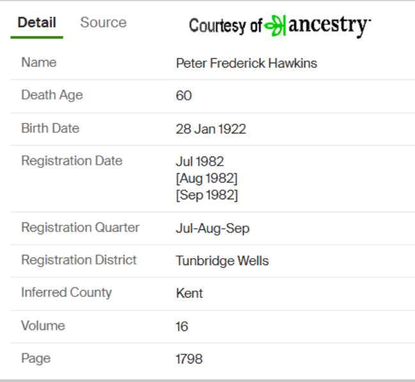Click the birth date 28 Jan 1922
Image resolution: width=415 pixels, height=382 pixels.
tap(211, 129)
